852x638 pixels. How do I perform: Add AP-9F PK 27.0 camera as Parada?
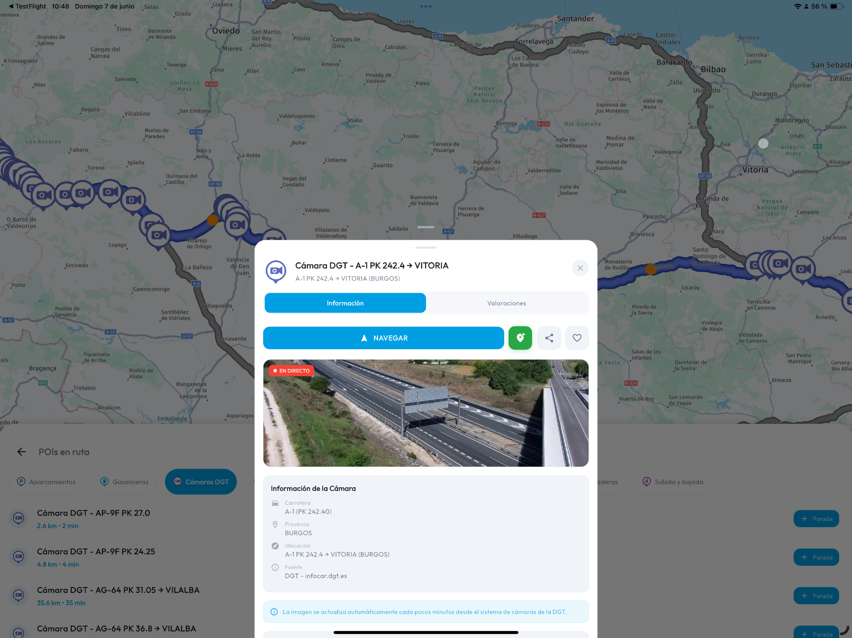coord(816,519)
